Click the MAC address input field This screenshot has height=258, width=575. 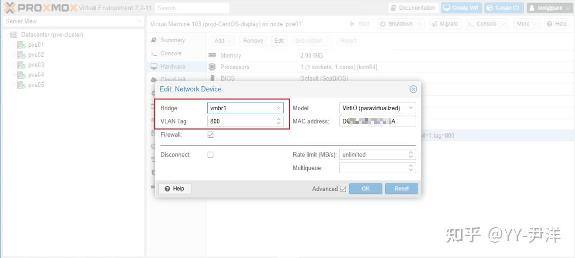coord(378,121)
